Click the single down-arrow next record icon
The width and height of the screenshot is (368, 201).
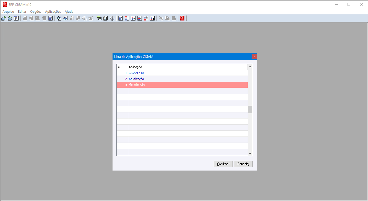(x=140, y=18)
